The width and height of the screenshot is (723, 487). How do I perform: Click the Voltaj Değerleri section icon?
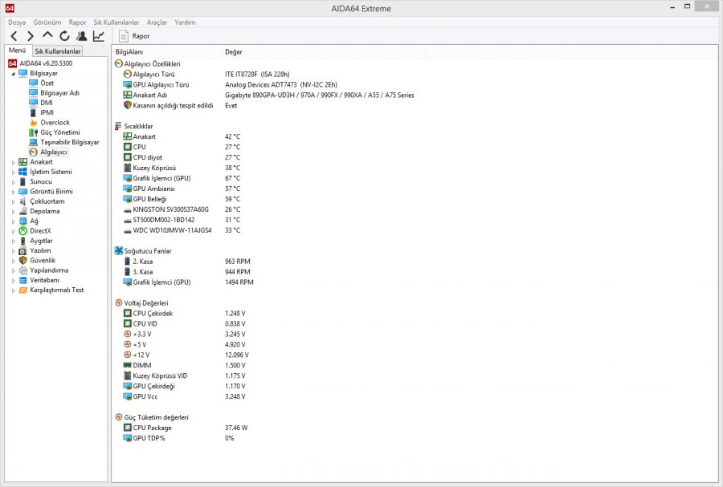(x=119, y=303)
